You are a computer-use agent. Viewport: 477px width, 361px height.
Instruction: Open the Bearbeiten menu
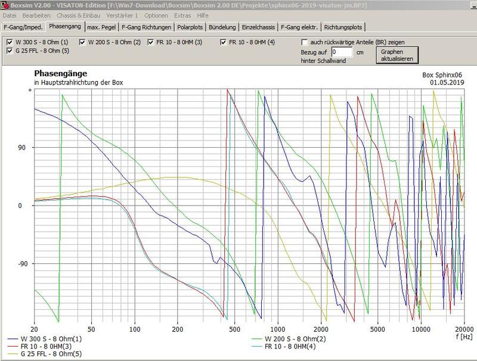(x=36, y=15)
